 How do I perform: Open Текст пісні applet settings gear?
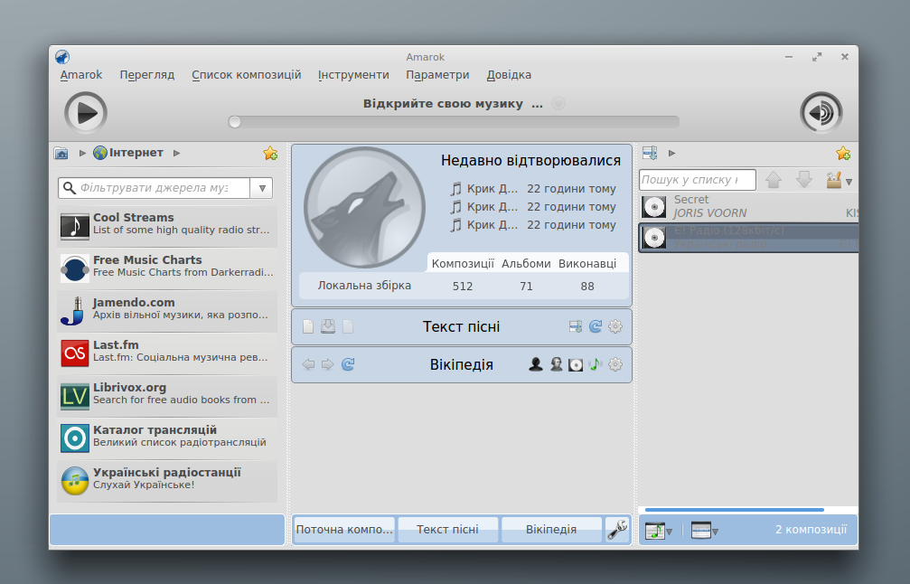(x=615, y=327)
